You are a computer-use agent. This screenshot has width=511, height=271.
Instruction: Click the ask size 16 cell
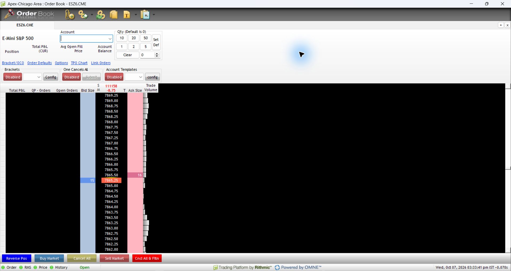(x=135, y=175)
